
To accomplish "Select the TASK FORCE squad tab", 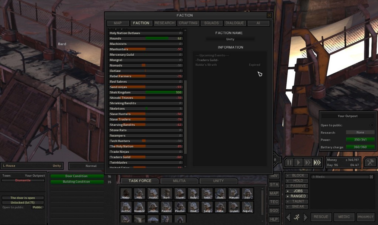I will point(140,181).
